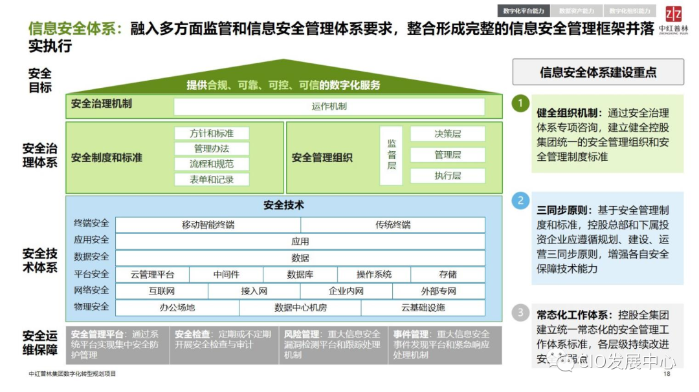The image size is (699, 392).
Task: Click the 平台安全 row label
Action: click(91, 274)
